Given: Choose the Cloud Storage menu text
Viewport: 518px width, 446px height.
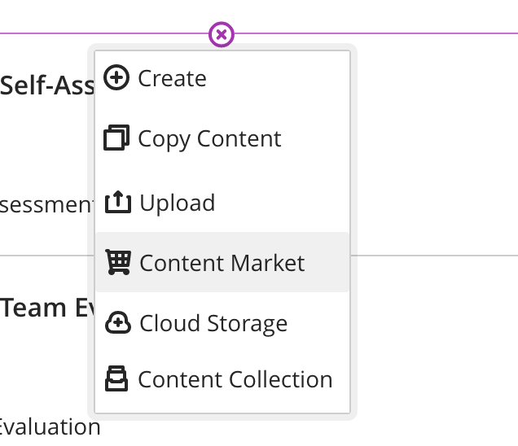Looking at the screenshot, I should pos(213,323).
